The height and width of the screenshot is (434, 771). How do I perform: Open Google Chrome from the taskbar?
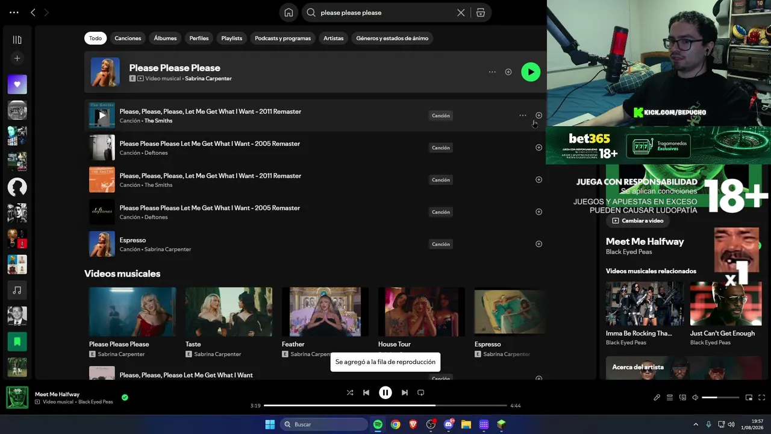(x=395, y=424)
